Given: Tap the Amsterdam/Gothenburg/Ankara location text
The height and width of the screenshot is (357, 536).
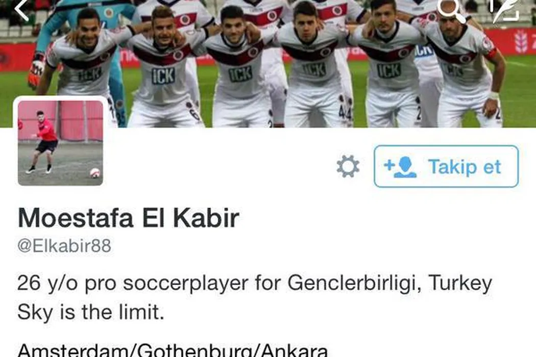Looking at the screenshot, I should [x=173, y=349].
